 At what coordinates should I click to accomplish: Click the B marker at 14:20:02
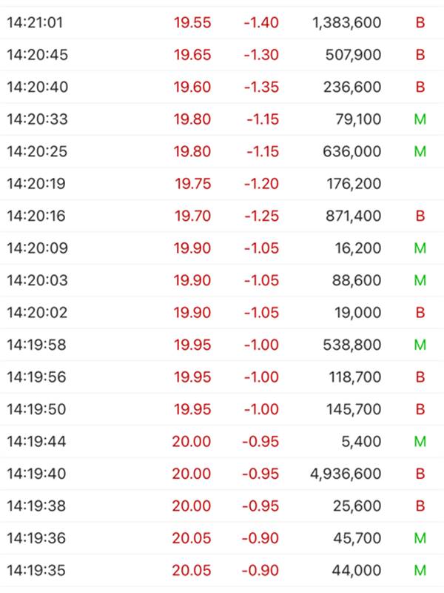coord(420,312)
